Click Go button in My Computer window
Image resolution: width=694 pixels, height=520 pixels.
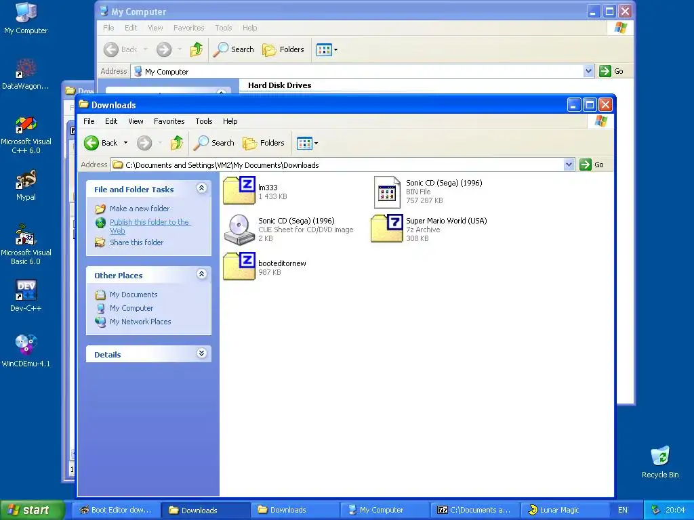(611, 71)
